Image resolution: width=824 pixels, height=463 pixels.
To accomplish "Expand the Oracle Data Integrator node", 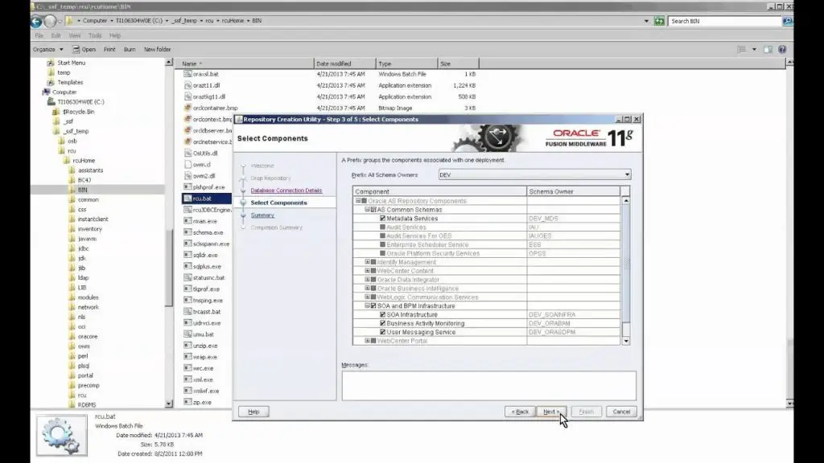I will click(x=367, y=279).
